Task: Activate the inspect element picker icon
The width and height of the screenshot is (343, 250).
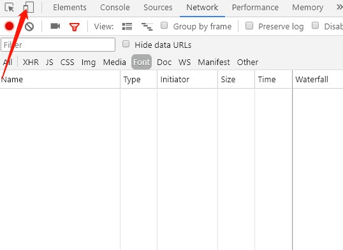Action: 9,8
